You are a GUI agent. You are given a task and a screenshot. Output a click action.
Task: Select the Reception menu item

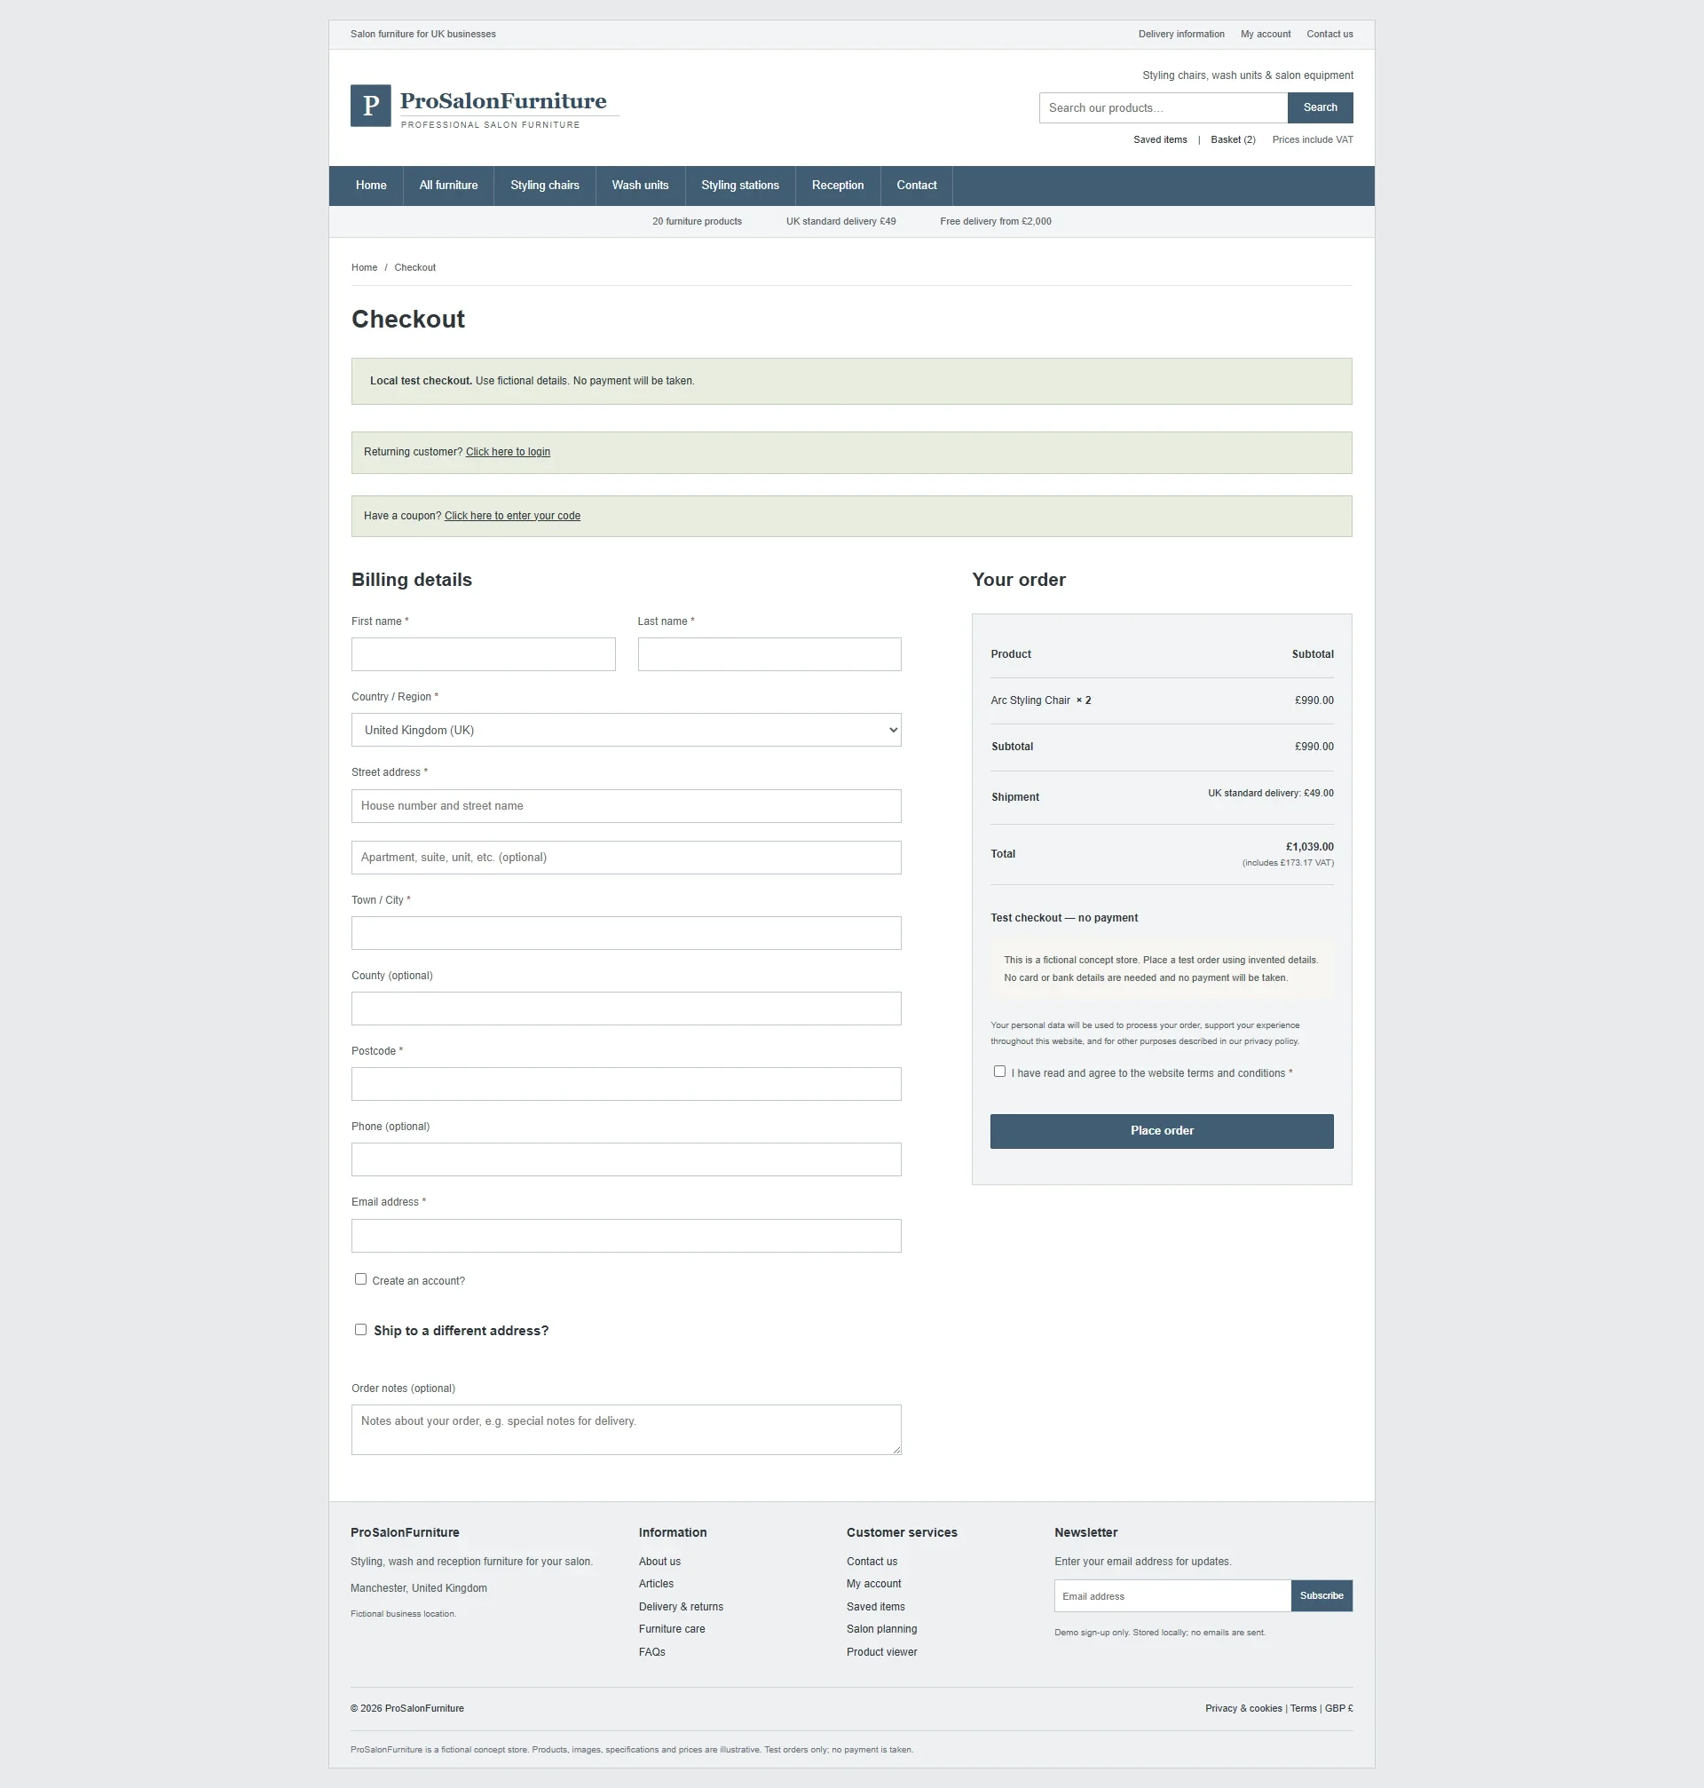pyautogui.click(x=838, y=186)
